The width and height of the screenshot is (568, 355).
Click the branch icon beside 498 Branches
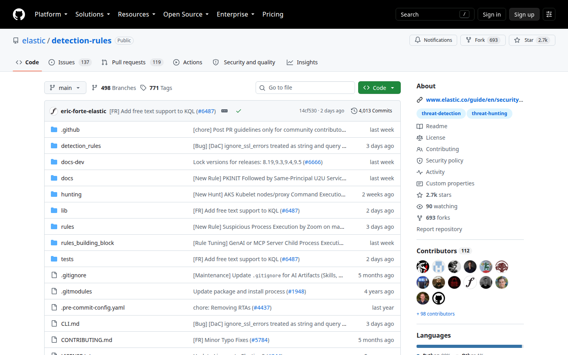click(95, 88)
